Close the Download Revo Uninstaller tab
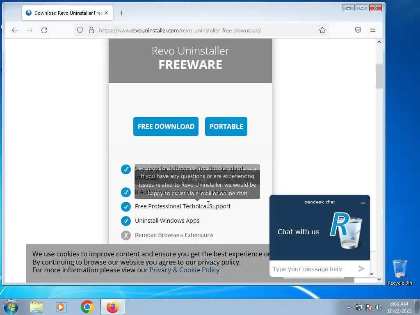The height and width of the screenshot is (315, 420). point(106,13)
